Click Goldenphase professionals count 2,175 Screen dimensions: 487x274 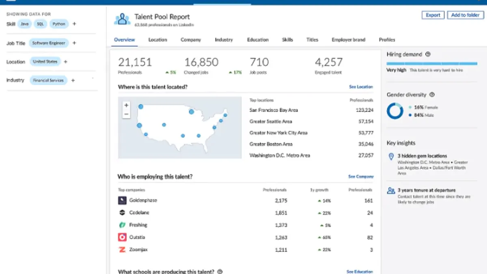click(x=281, y=201)
